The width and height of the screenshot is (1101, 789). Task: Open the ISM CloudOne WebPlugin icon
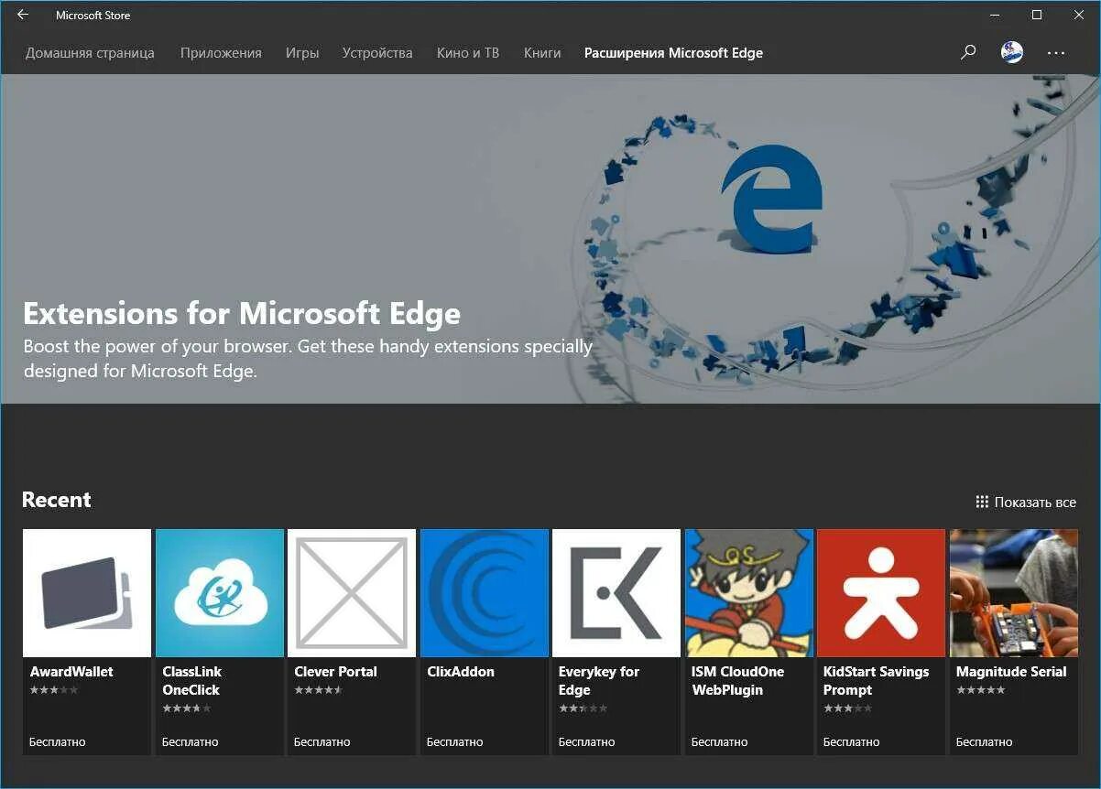749,593
